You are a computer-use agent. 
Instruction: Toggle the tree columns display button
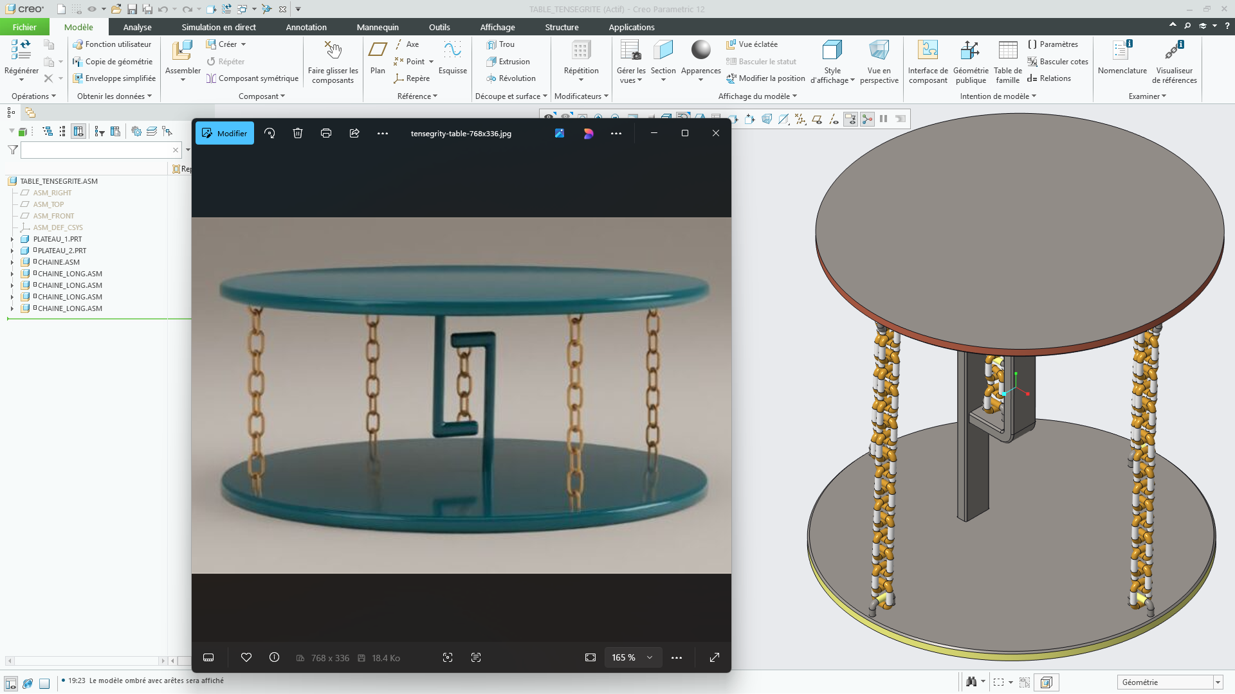[x=78, y=131]
